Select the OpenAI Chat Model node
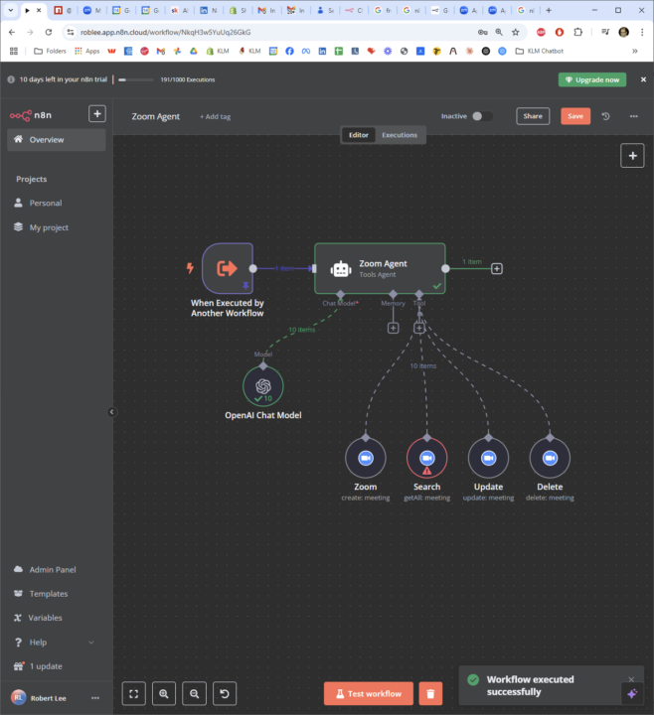Screen dimensions: 654x715 pos(262,386)
